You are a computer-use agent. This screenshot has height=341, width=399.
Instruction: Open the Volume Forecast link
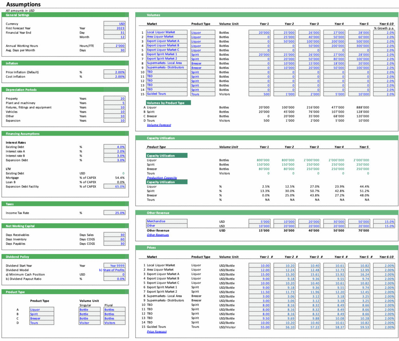pos(159,125)
